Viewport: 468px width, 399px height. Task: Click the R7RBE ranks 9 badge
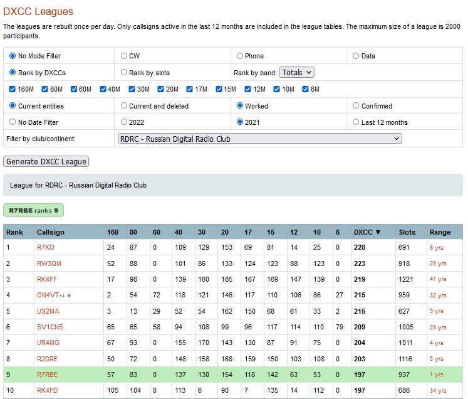coord(33,210)
